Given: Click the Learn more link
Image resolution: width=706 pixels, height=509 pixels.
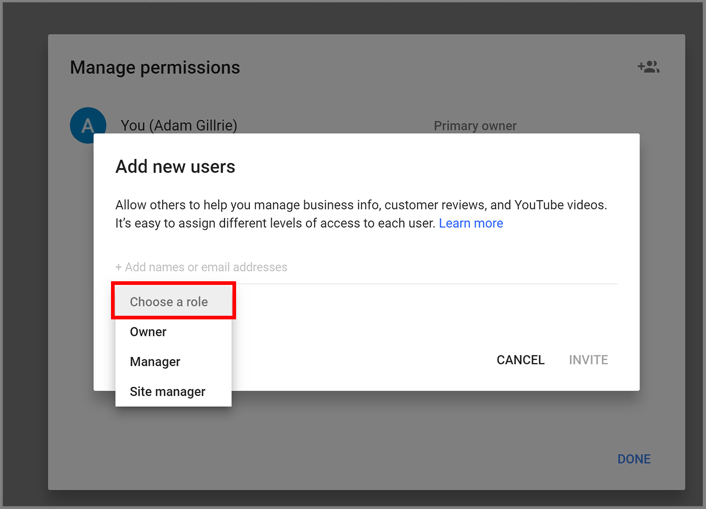Looking at the screenshot, I should pos(471,223).
